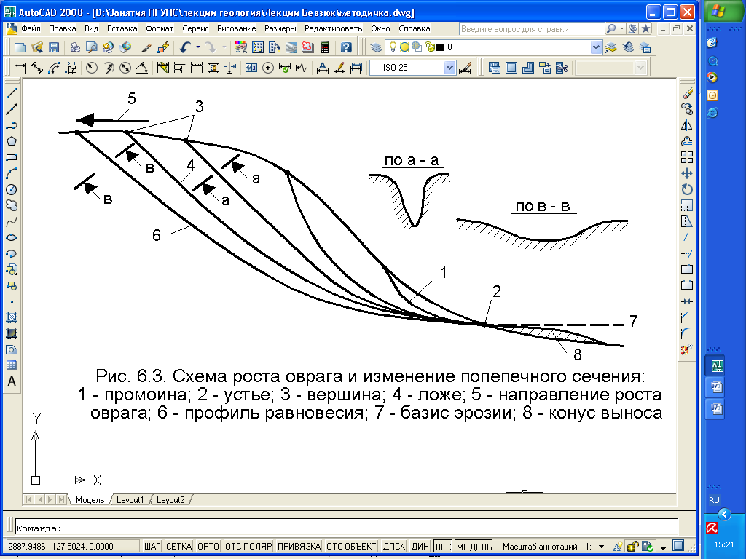Toggle СЕТКА grid display
This screenshot has width=746, height=559.
(x=179, y=546)
